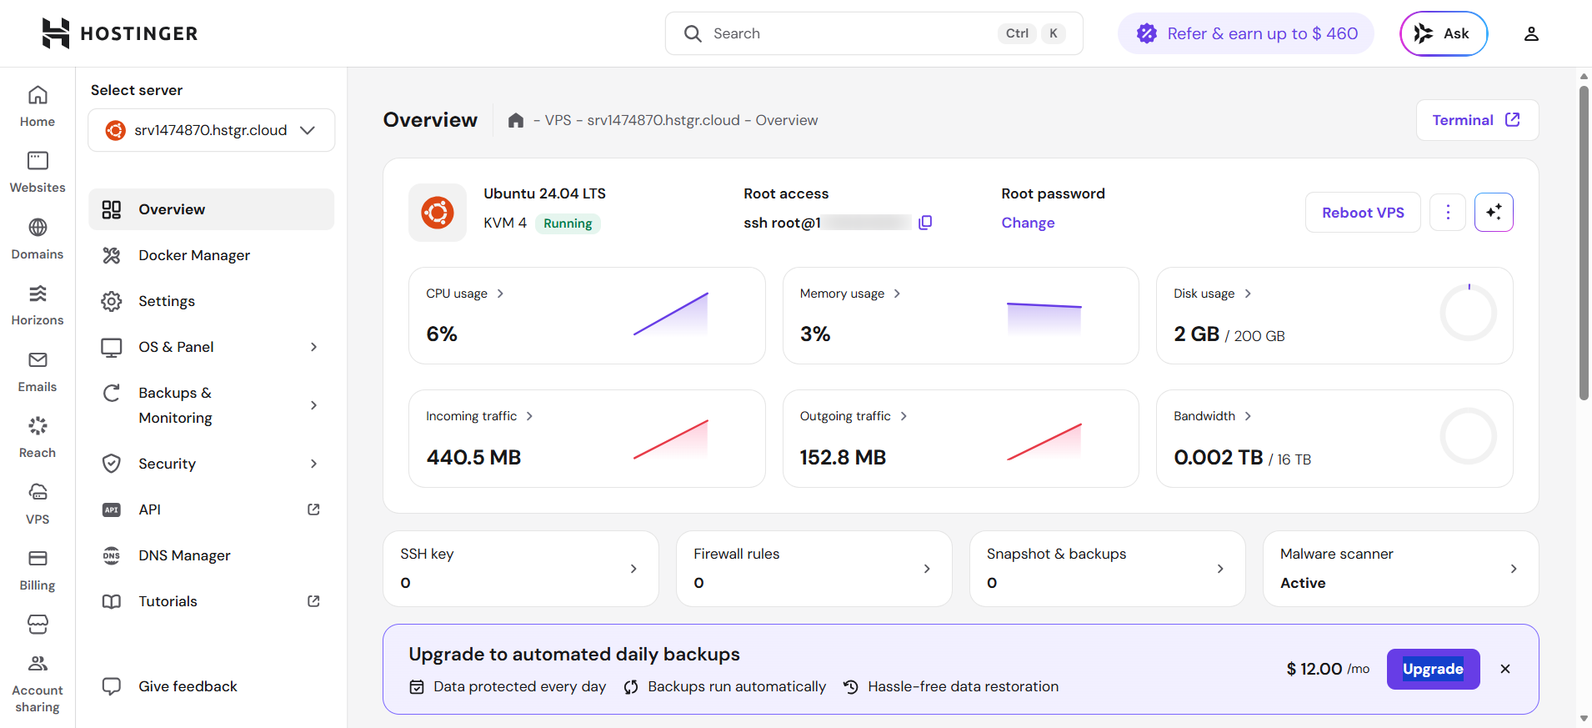Click Give feedback link

tap(188, 686)
